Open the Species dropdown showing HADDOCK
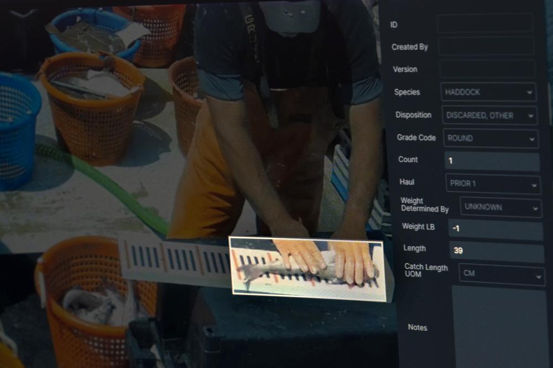 (488, 92)
